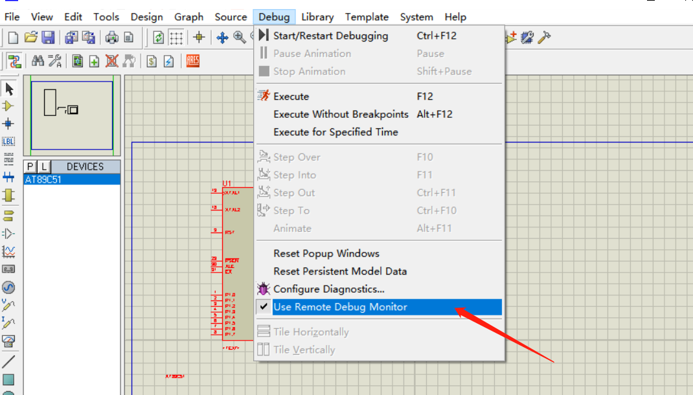Click the Set Area icon
The image size is (693, 395).
click(129, 38)
